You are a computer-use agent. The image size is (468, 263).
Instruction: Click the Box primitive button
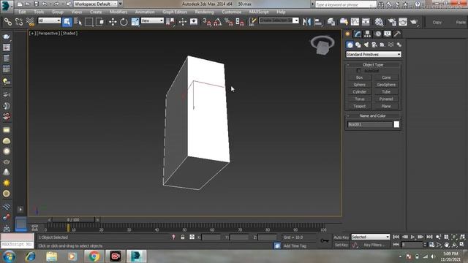(359, 77)
